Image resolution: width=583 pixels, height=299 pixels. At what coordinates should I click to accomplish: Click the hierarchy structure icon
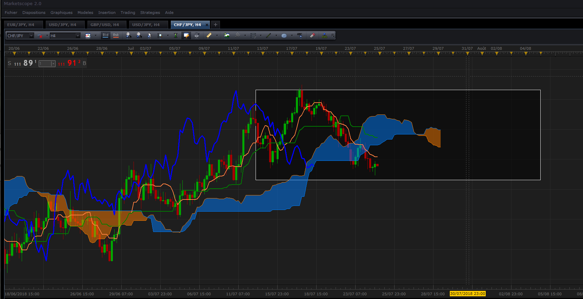coord(324,35)
